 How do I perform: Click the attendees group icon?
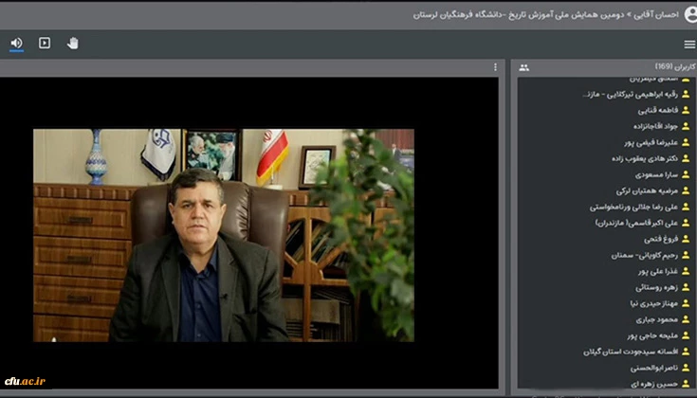point(523,67)
